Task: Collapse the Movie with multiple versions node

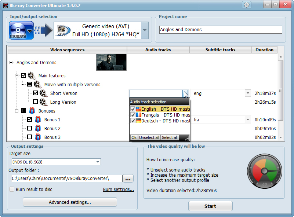Action: click(23, 84)
